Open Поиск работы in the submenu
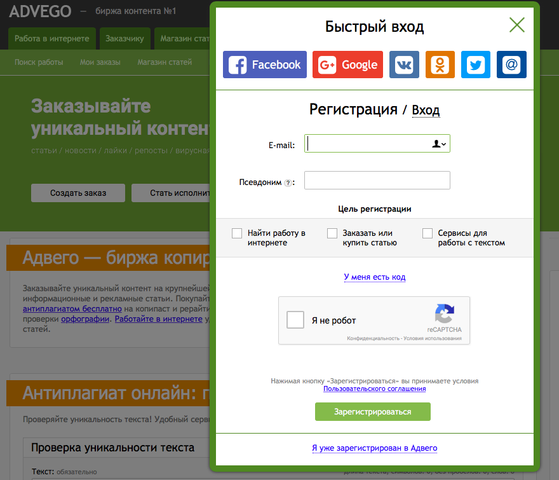Screen dimensions: 559x480 39,62
